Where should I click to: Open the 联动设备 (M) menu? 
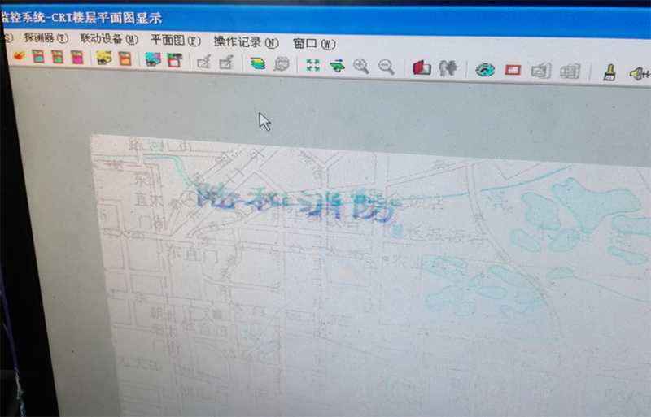tap(108, 39)
